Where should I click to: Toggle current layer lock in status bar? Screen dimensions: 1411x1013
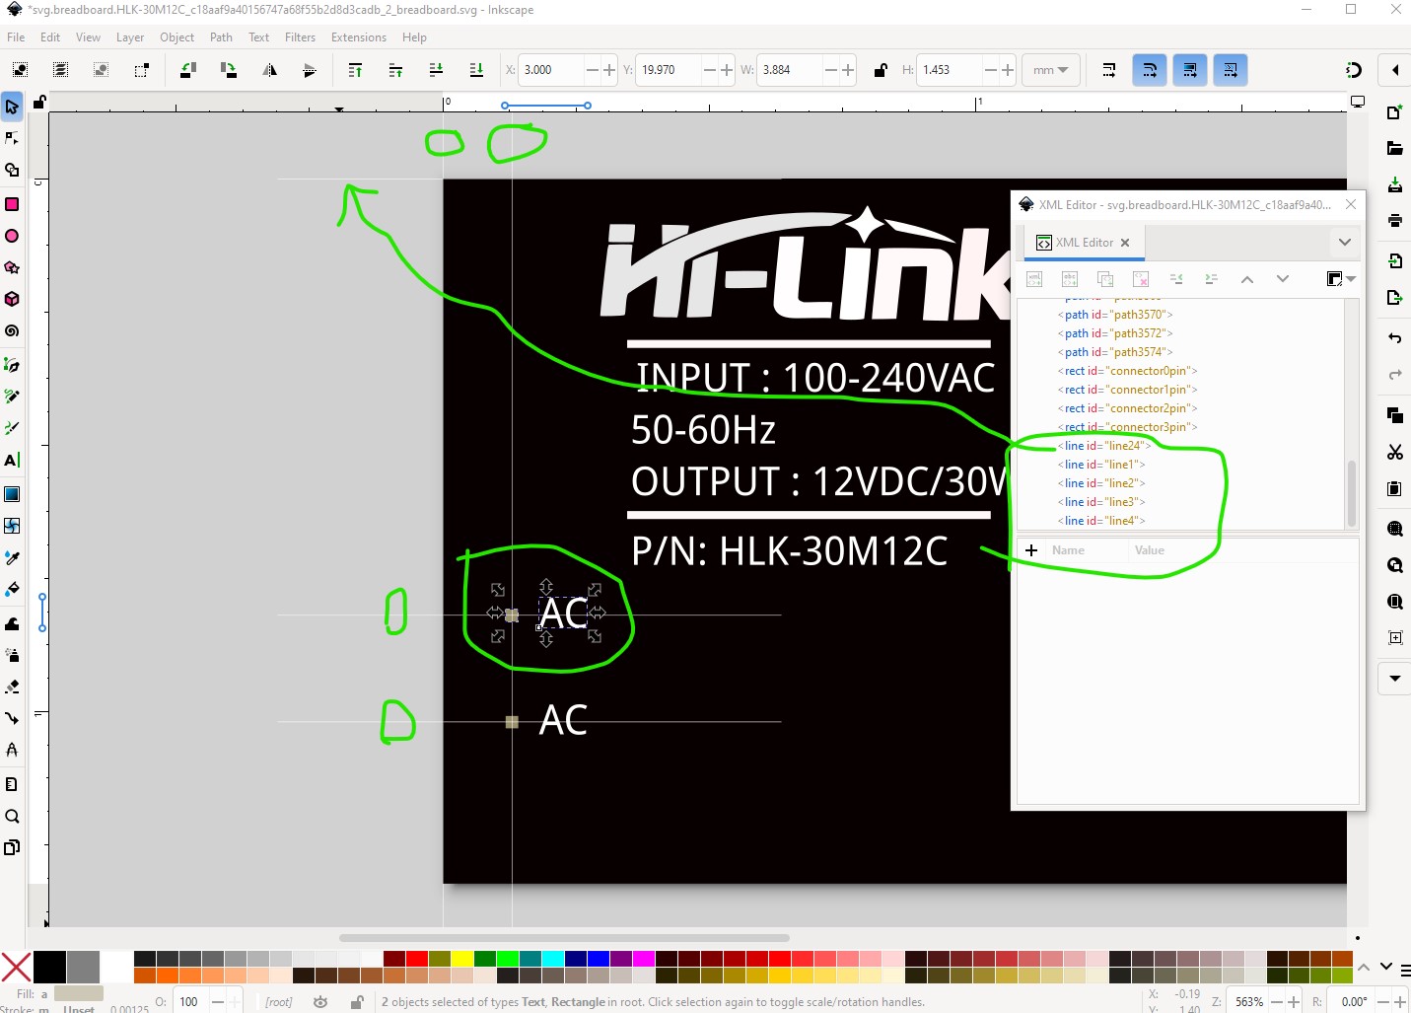pos(357,1002)
